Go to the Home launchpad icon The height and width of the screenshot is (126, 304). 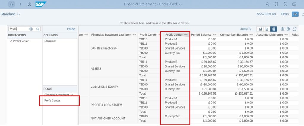(29, 4)
